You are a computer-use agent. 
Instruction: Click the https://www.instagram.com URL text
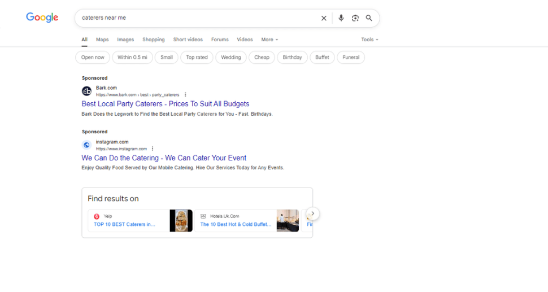click(x=121, y=149)
